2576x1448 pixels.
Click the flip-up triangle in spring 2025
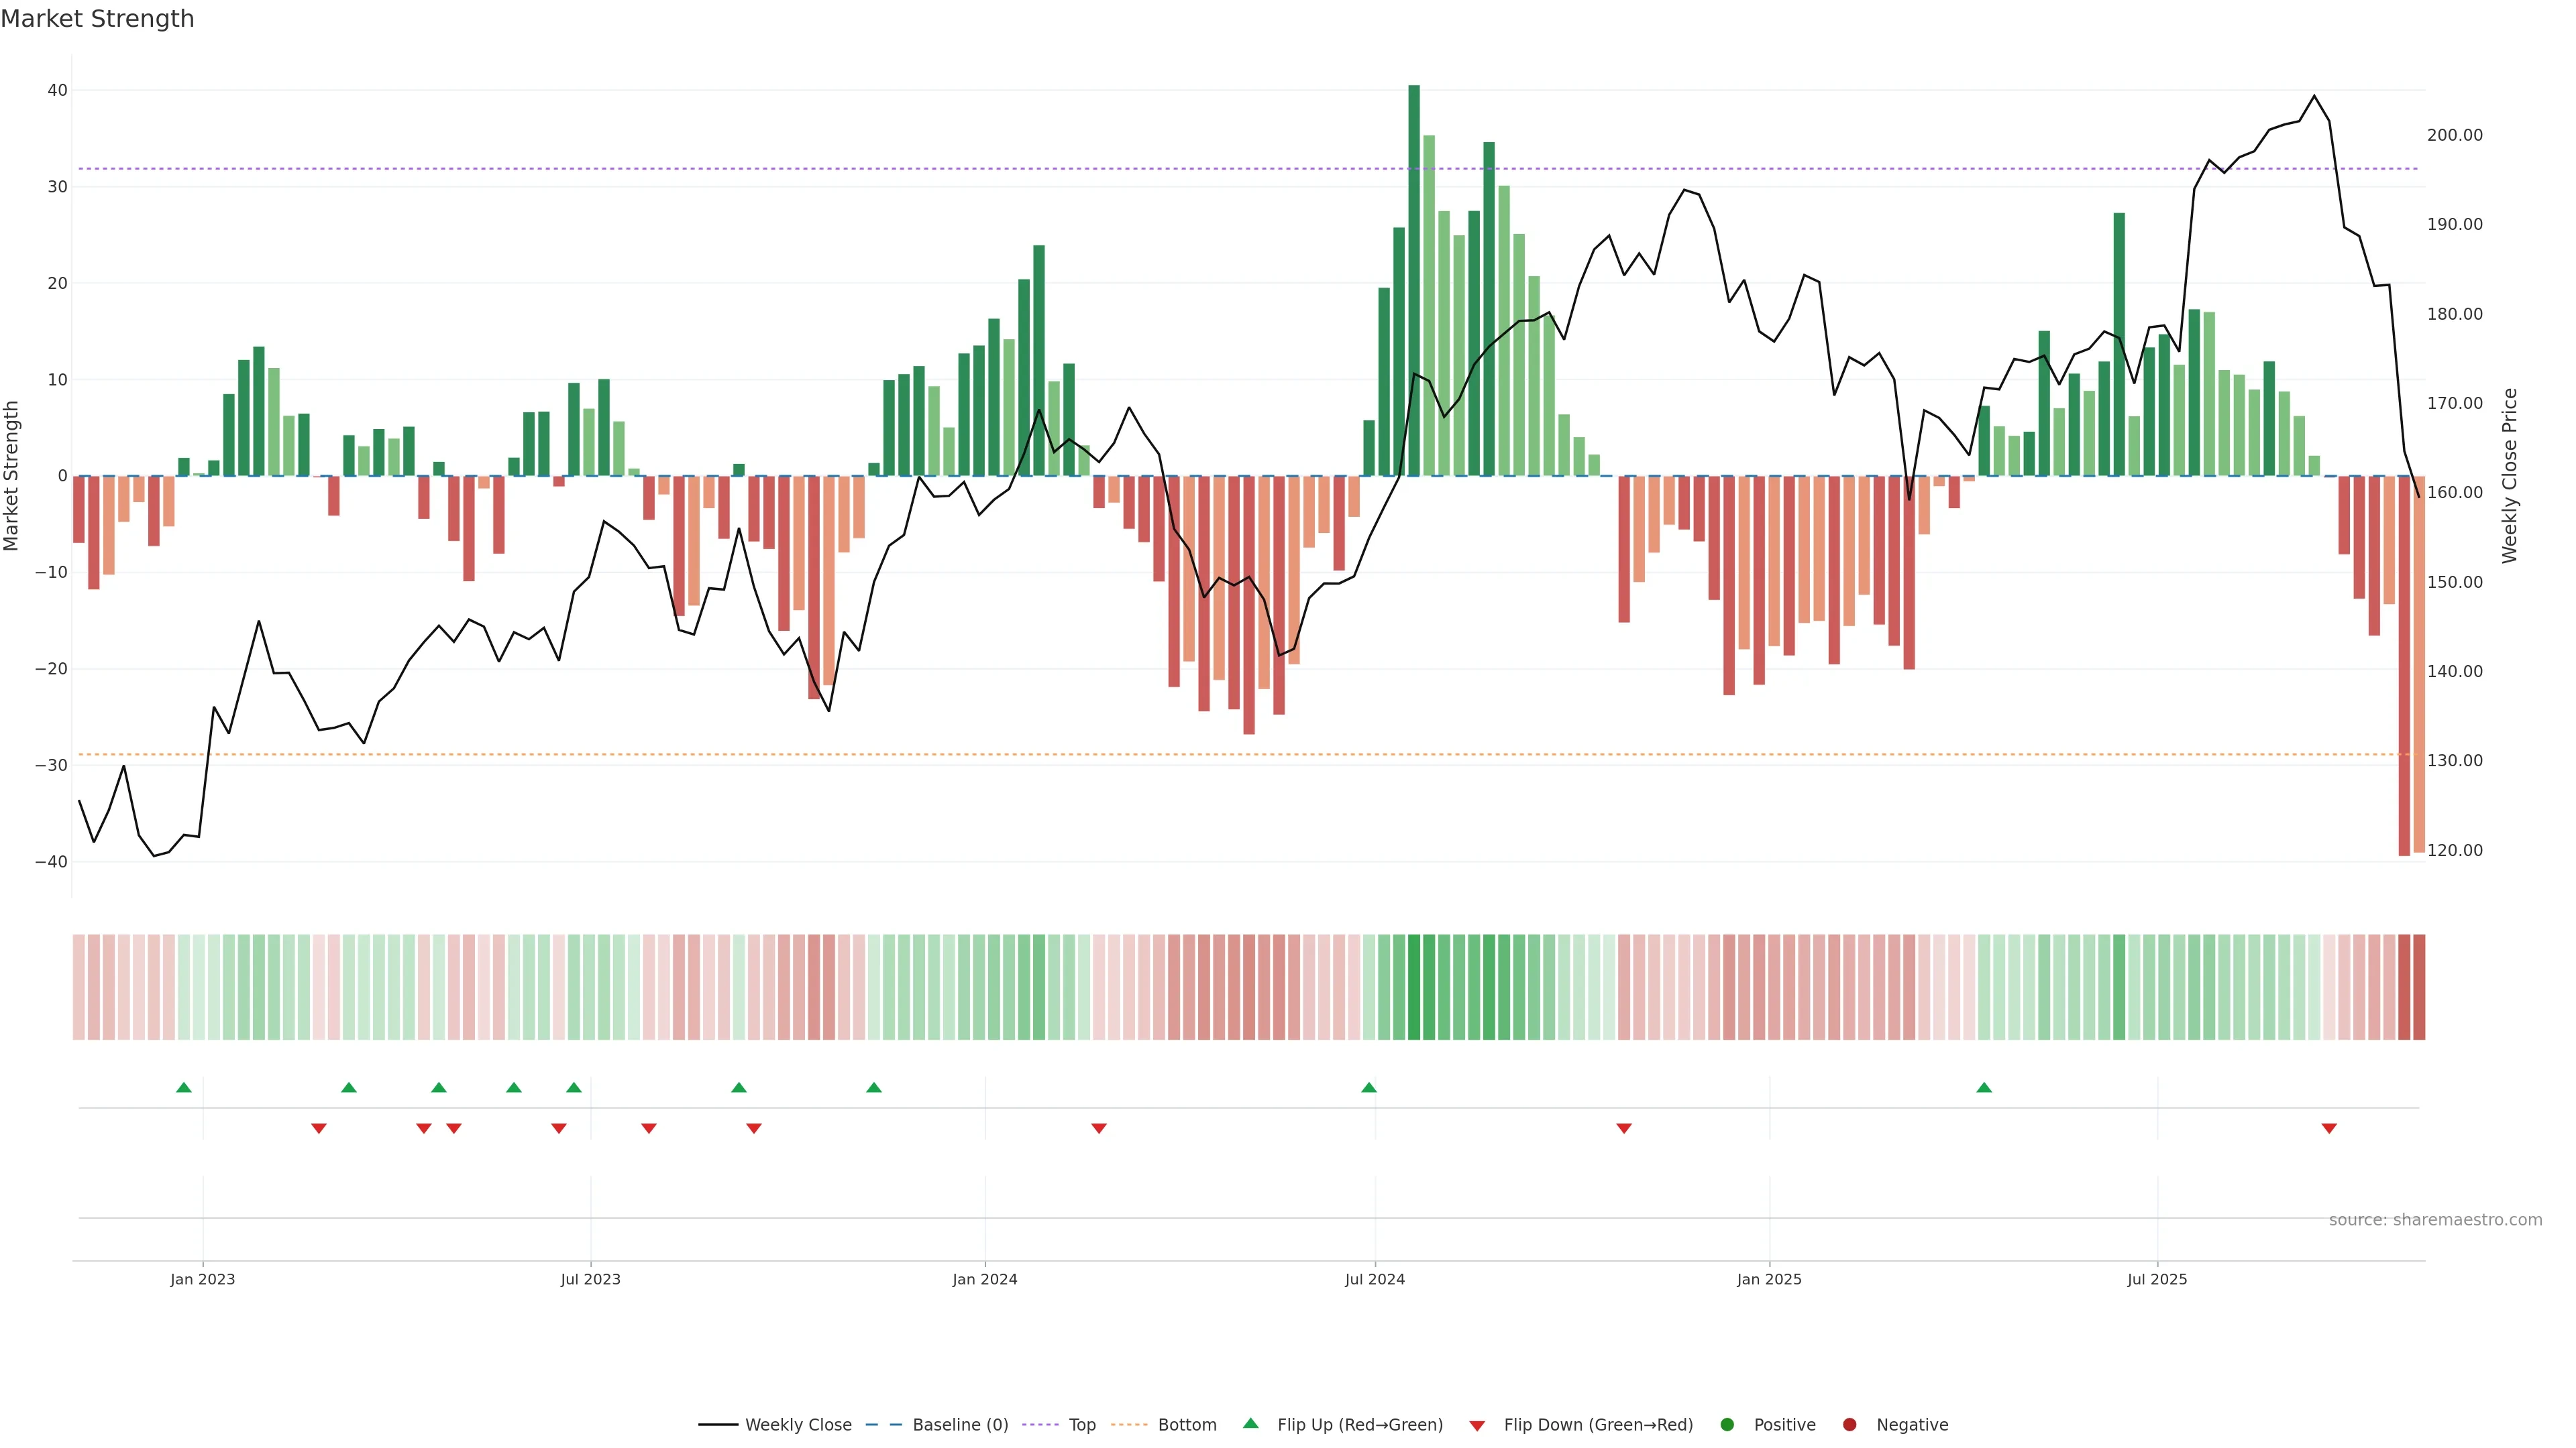coord(1984,1087)
